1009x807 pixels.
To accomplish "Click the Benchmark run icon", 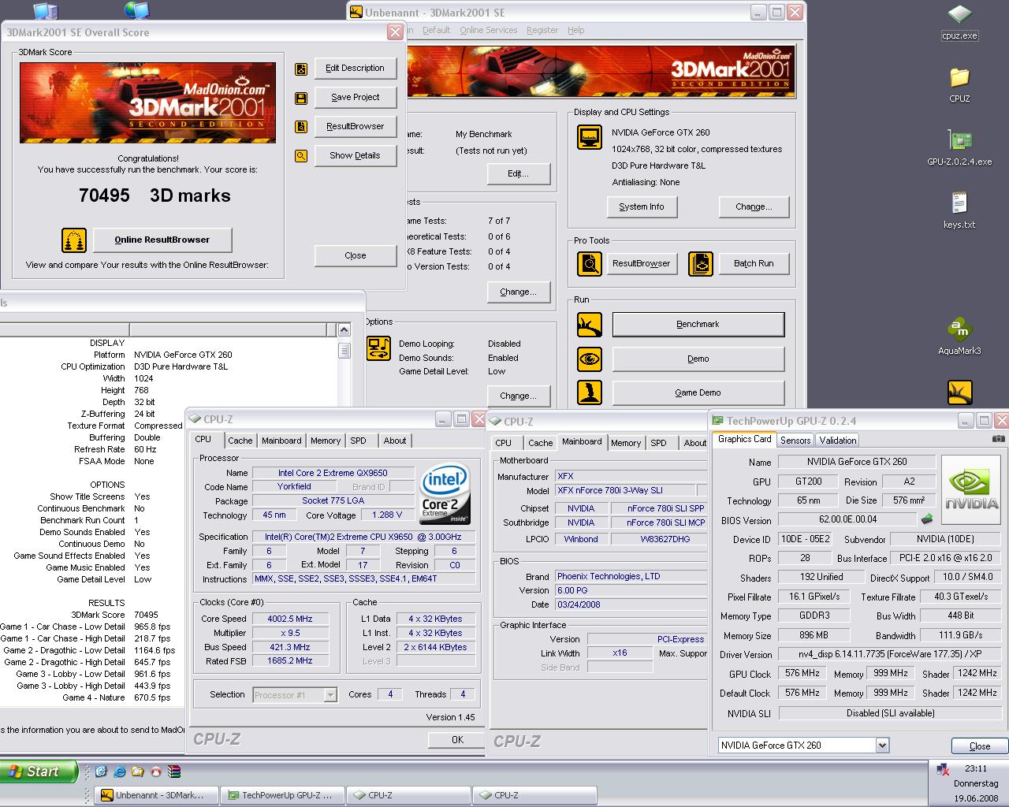I will [590, 325].
